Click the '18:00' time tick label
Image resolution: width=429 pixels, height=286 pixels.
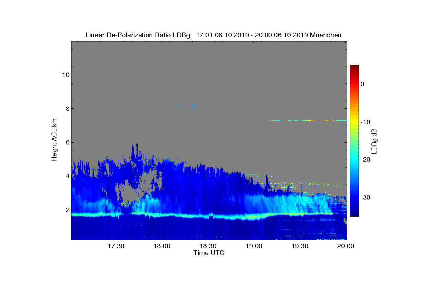pyautogui.click(x=162, y=246)
